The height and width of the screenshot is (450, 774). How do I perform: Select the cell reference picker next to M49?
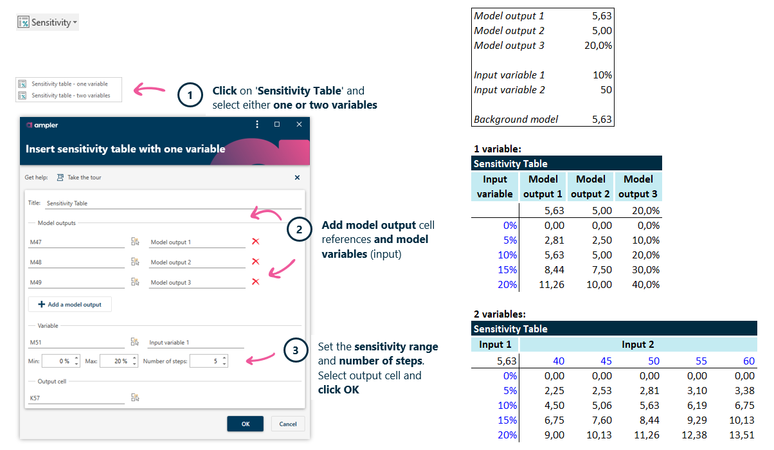click(135, 282)
